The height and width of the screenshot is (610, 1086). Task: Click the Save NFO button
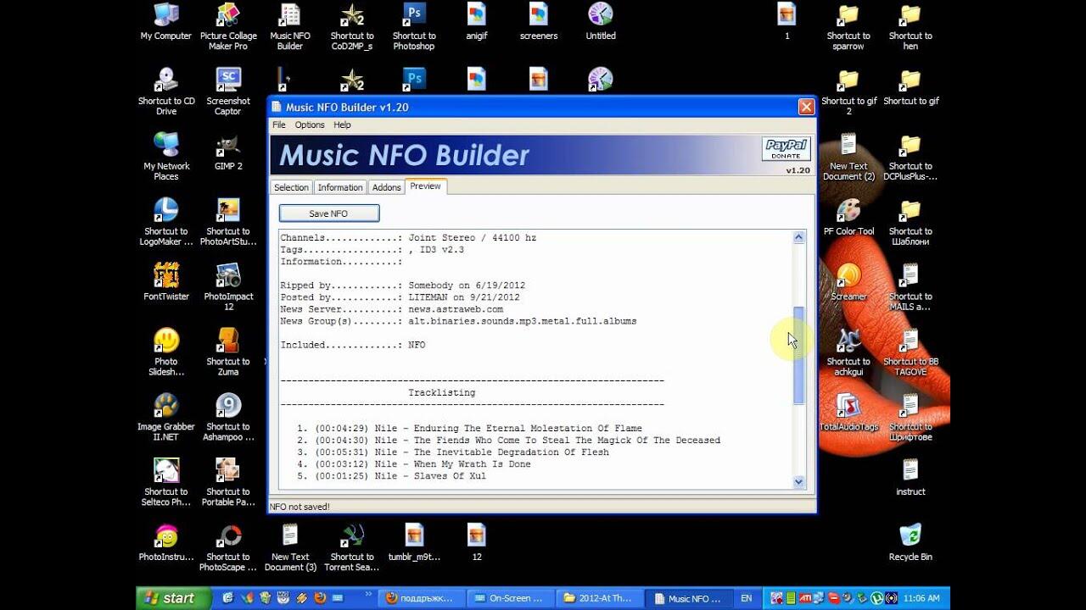328,213
